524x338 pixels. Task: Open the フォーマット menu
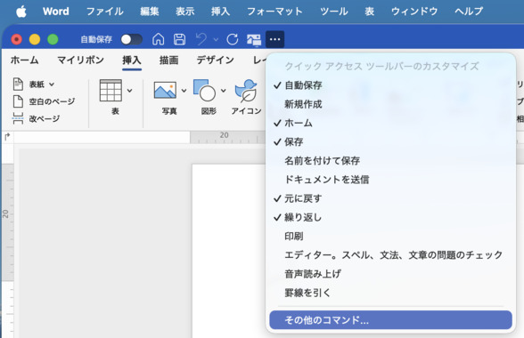[274, 12]
